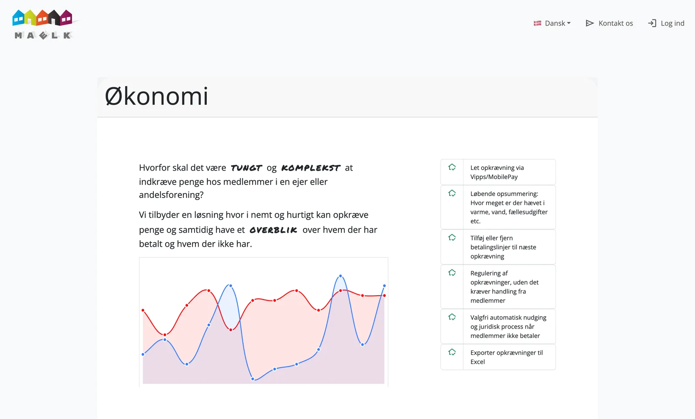This screenshot has height=419, width=695.
Task: Select the Let opkrævning via Vipps/MobilePay item
Action: 498,172
